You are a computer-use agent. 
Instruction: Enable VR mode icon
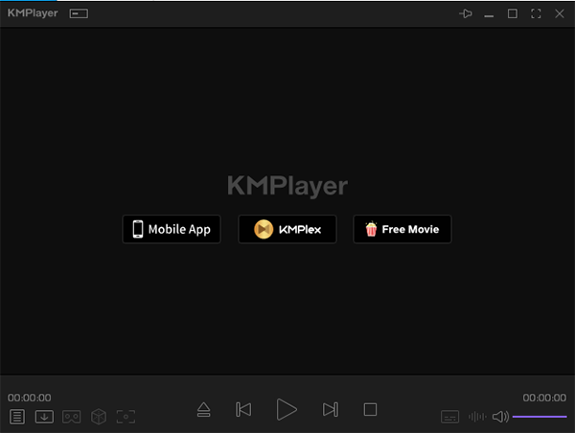[71, 417]
